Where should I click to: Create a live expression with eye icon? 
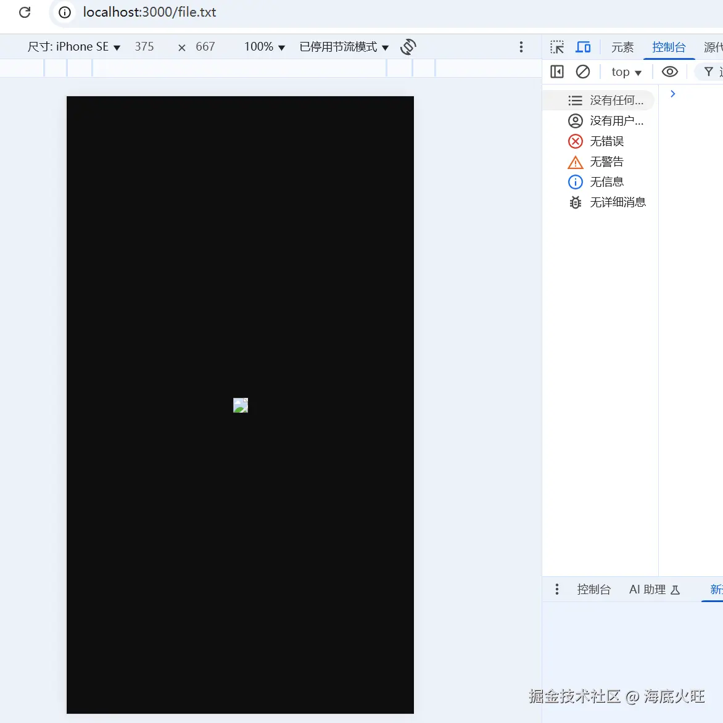pyautogui.click(x=669, y=72)
